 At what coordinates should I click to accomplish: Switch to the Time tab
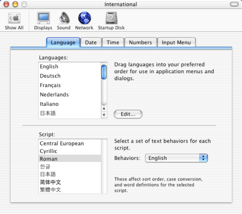113,42
